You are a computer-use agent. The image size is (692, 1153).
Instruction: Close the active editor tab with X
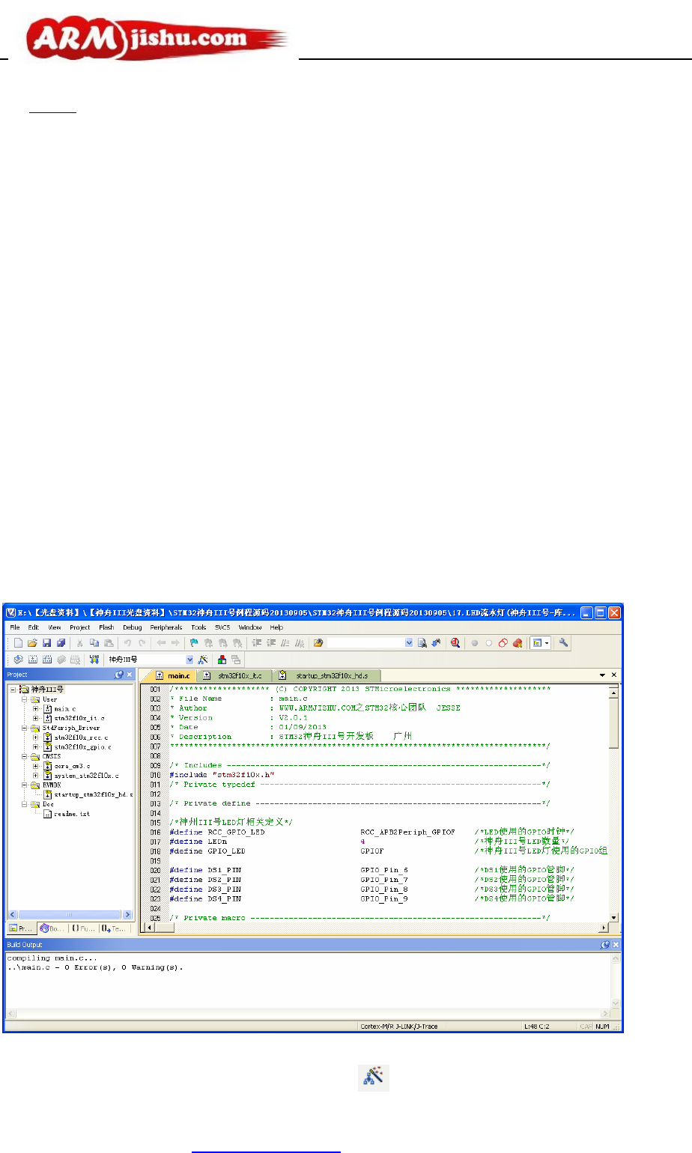[615, 675]
